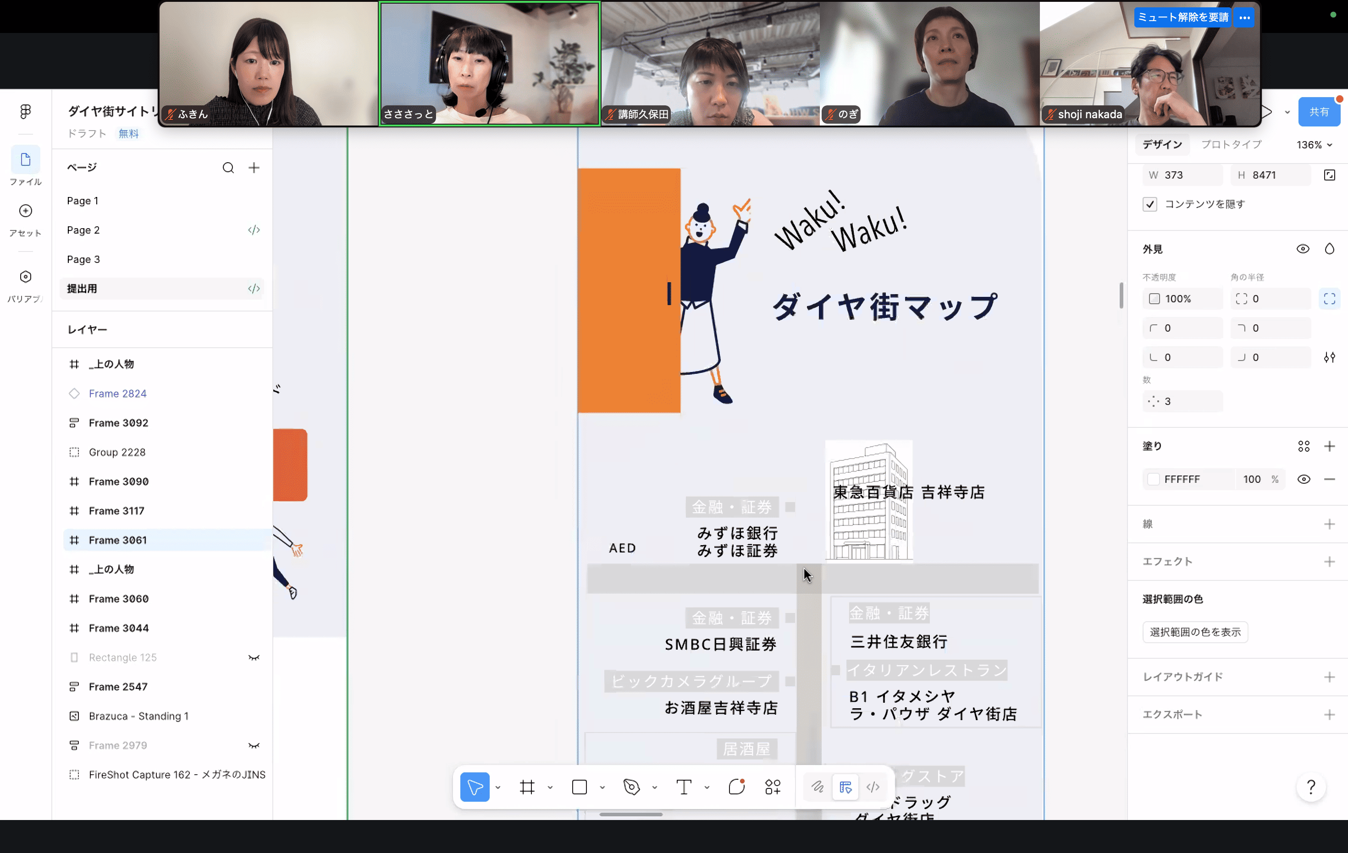Switch to Dev Mode code icon
This screenshot has width=1348, height=853.
coord(873,787)
